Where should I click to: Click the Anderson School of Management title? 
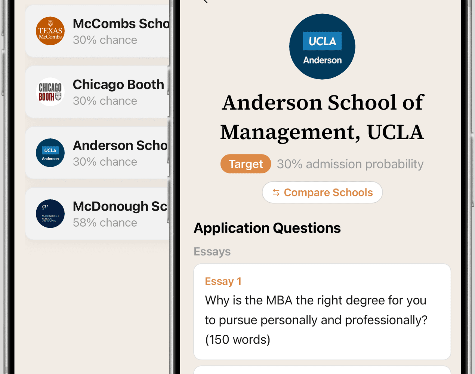coord(322,117)
